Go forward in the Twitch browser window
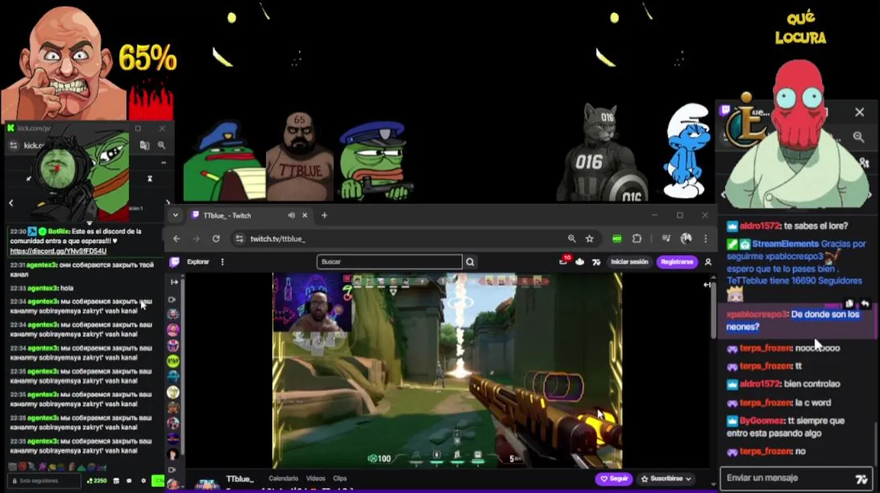Viewport: 880px width, 493px height. click(x=196, y=238)
